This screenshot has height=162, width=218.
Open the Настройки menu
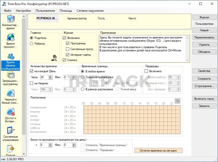click(x=23, y=11)
